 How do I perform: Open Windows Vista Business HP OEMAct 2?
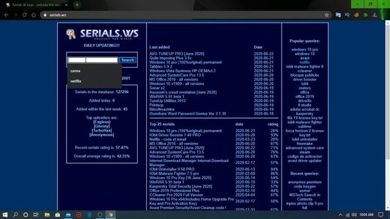(182, 71)
